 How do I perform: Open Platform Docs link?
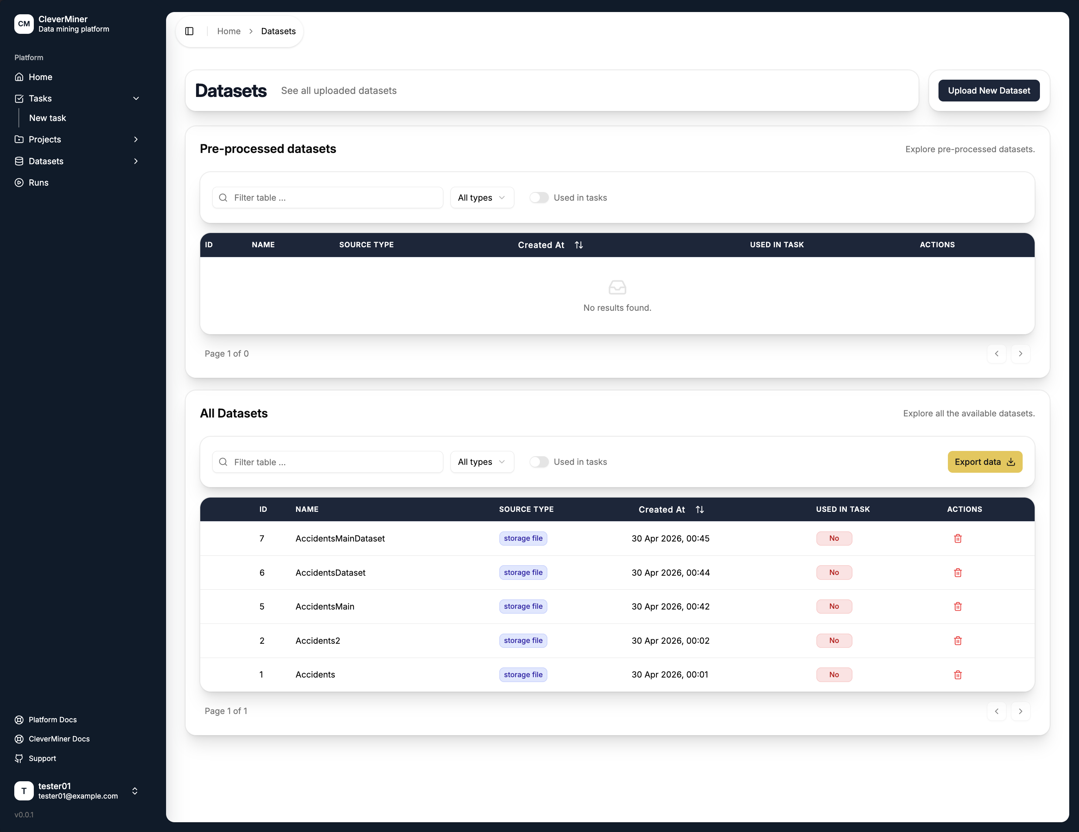tap(52, 719)
